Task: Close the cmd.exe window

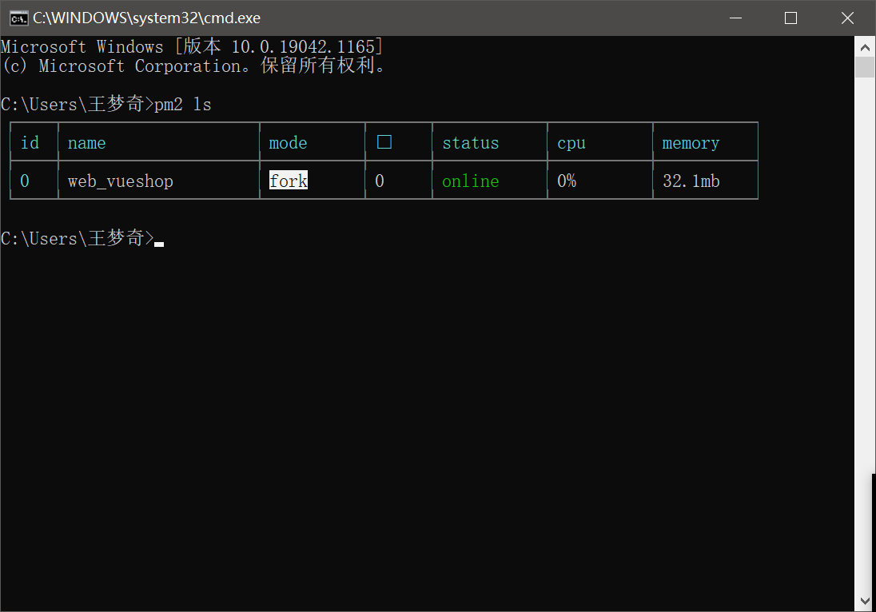Action: click(x=847, y=18)
